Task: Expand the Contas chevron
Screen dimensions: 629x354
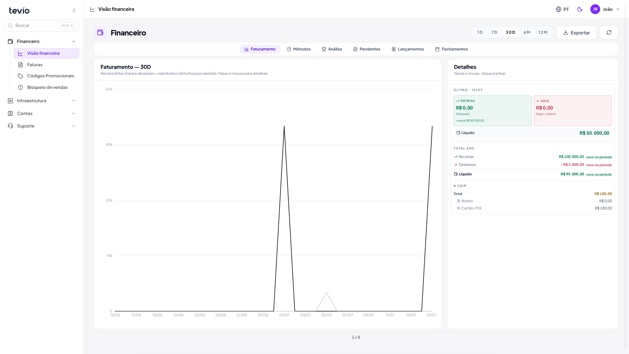Action: (74, 113)
